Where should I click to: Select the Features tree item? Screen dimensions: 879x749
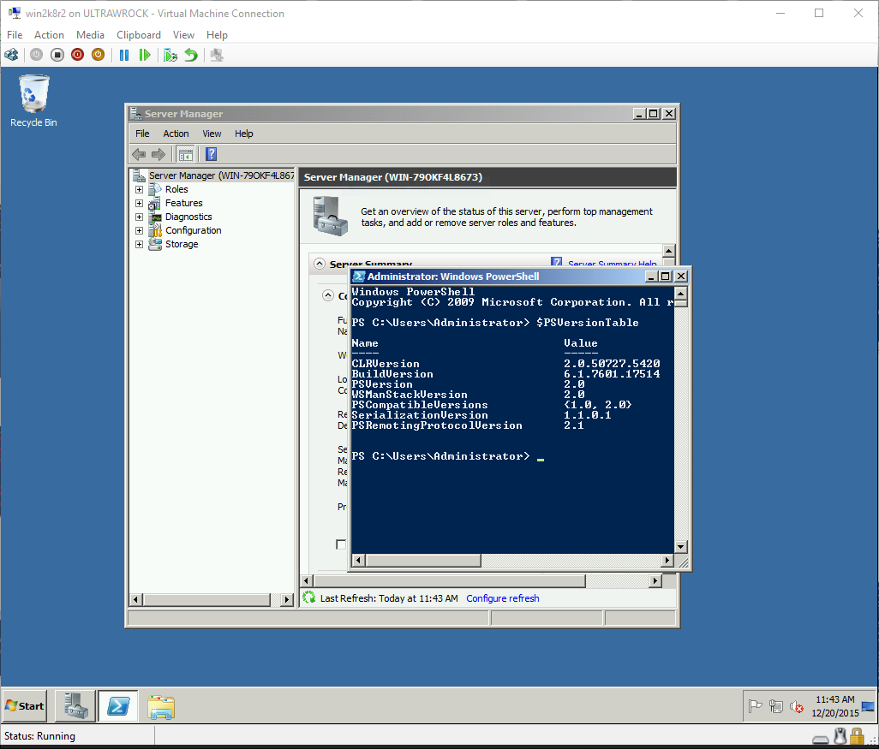pyautogui.click(x=184, y=203)
